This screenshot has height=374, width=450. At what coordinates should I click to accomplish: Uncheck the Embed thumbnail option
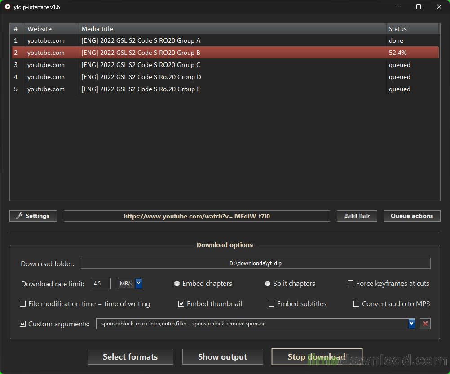tap(181, 304)
